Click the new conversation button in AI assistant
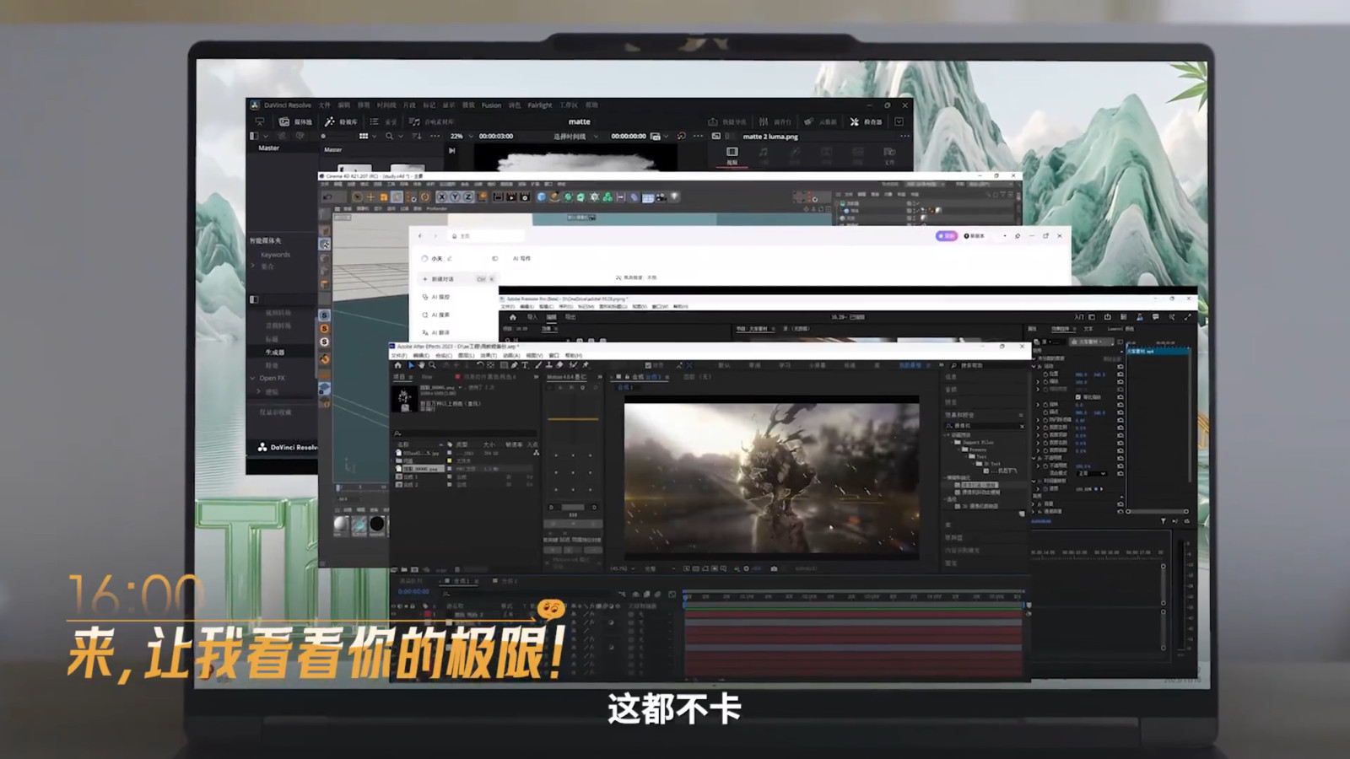 pos(442,278)
